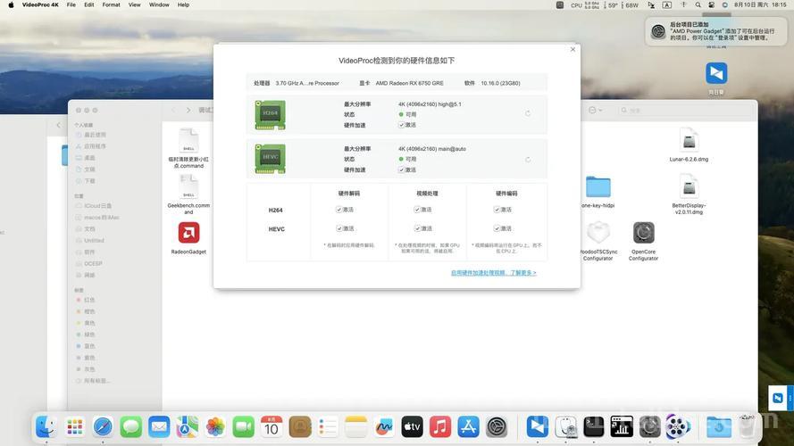Click the 了解更多 hardware acceleration link
The image size is (794, 446).
(493, 273)
